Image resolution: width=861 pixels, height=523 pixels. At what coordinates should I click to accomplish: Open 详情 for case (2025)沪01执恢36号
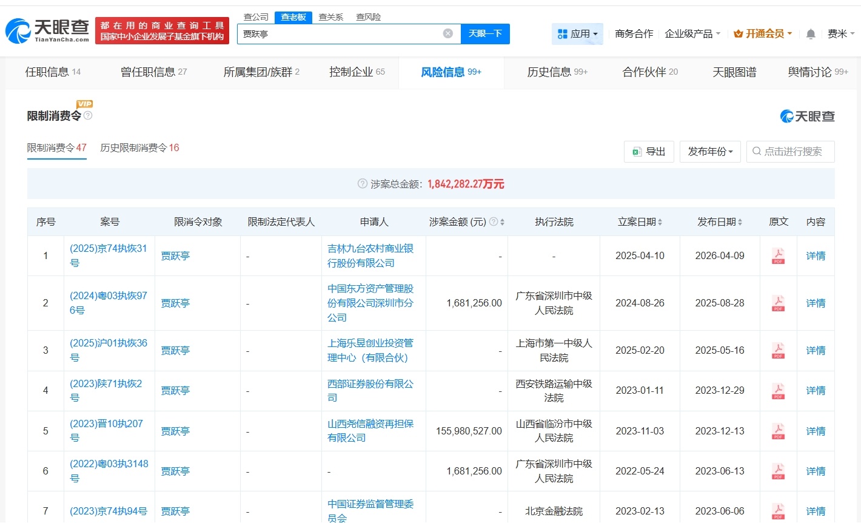[816, 350]
